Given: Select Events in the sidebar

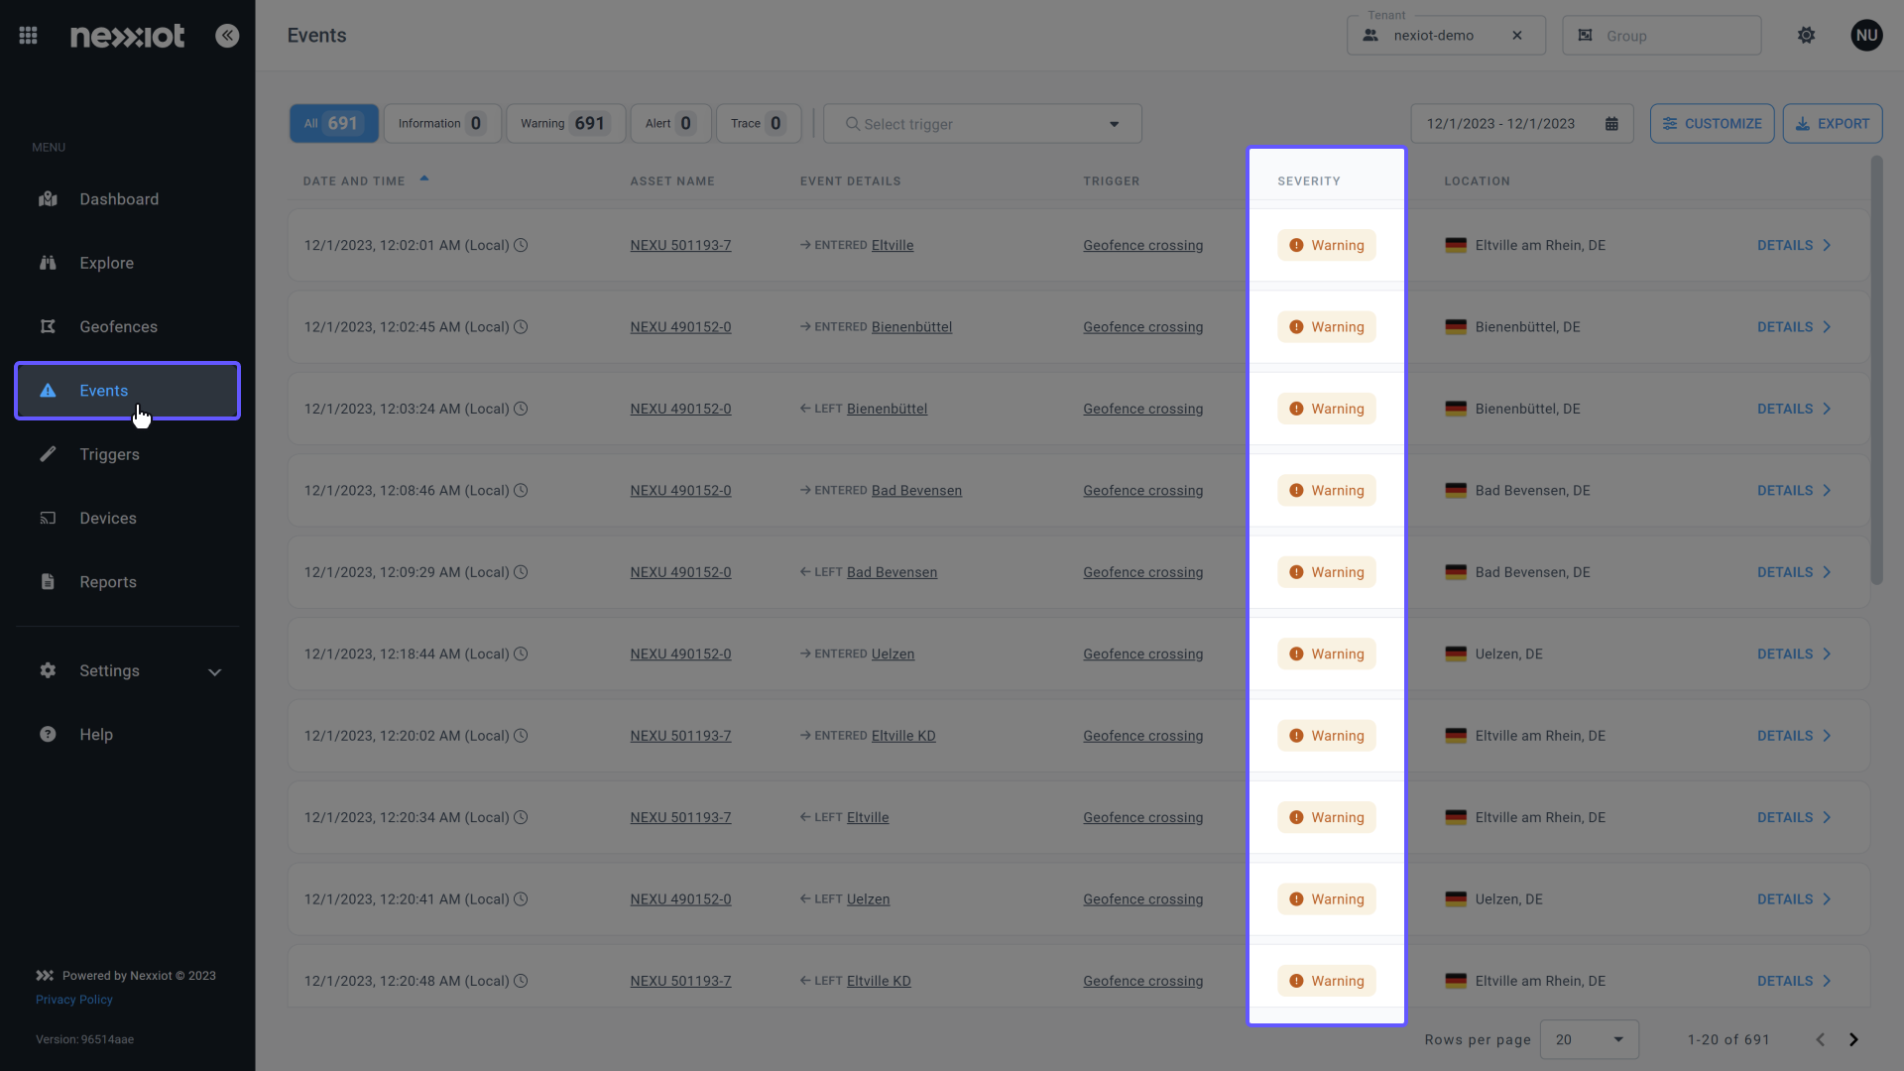Looking at the screenshot, I should pos(127,391).
